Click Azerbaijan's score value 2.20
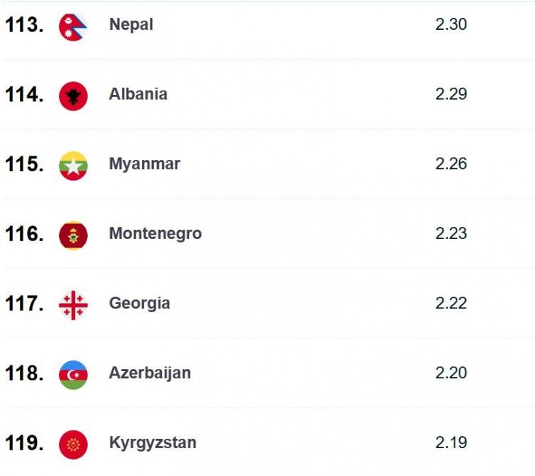535x476 pixels. 451,373
